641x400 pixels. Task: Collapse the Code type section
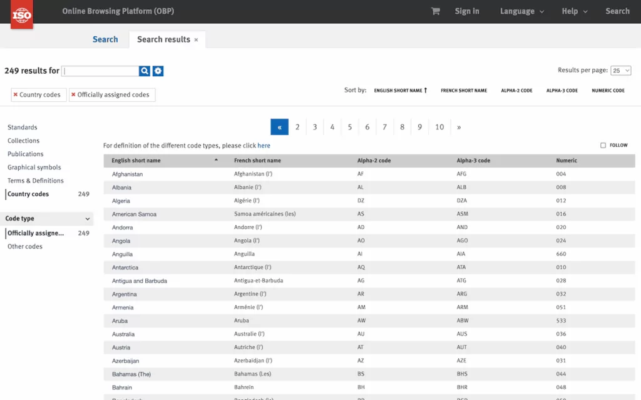point(88,219)
